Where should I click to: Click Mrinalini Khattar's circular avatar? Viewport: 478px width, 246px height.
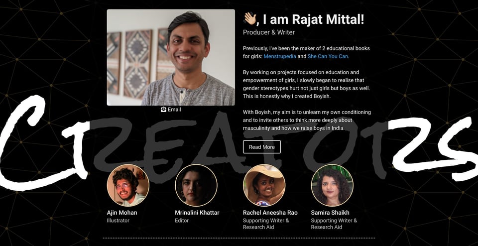[x=196, y=185]
